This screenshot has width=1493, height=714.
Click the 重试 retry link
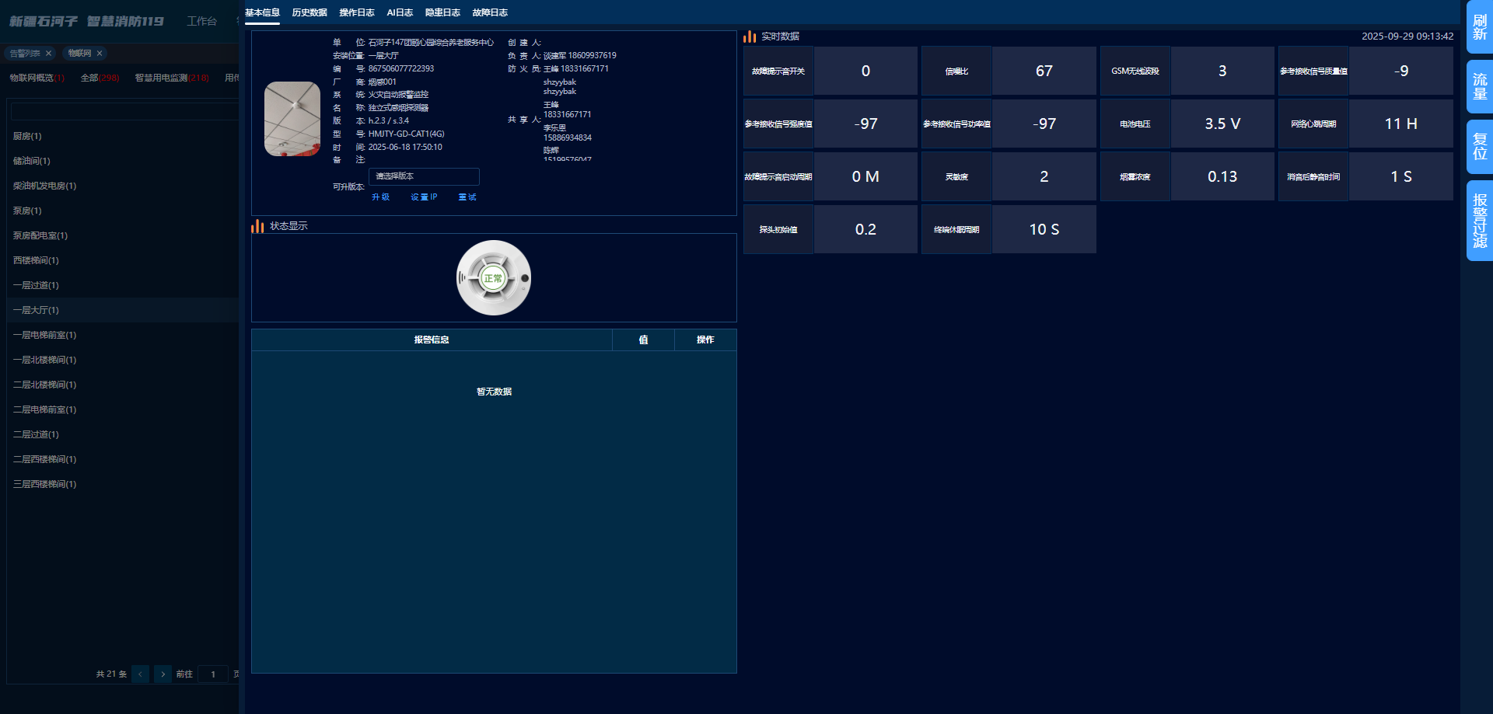click(x=467, y=197)
